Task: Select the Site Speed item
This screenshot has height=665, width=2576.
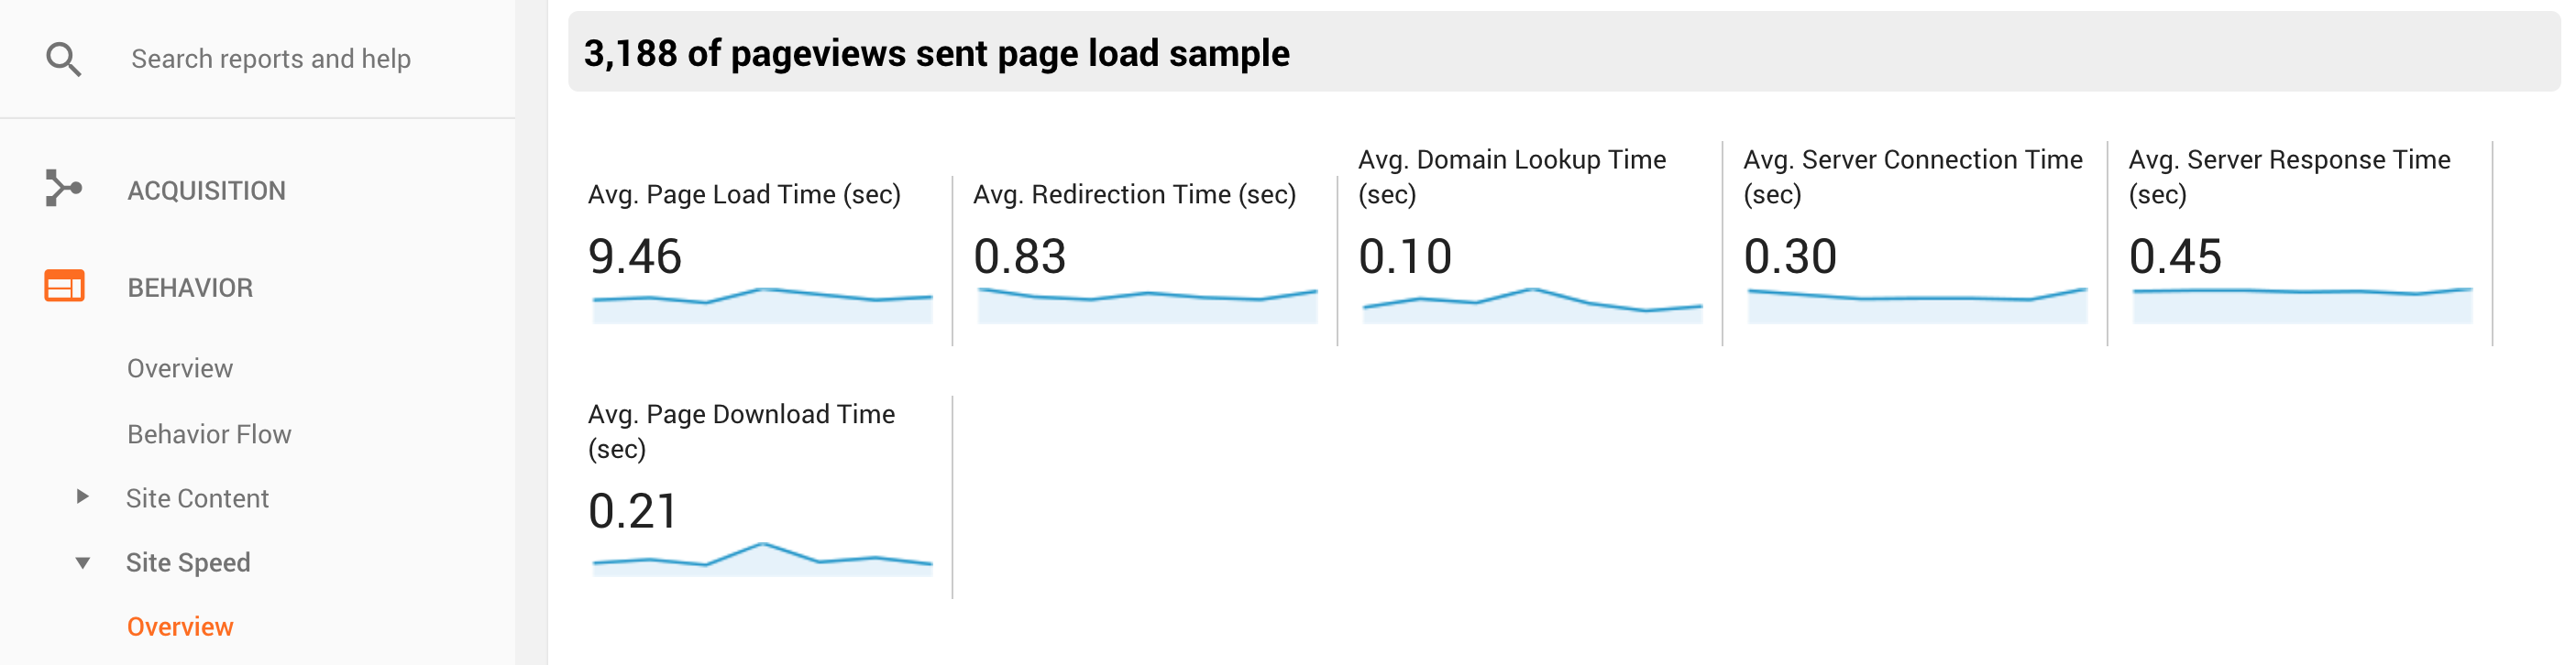Action: pos(188,563)
